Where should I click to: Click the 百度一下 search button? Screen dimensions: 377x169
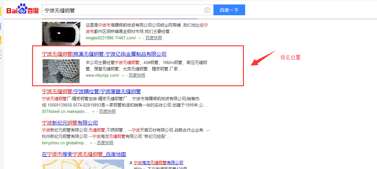[x=229, y=10]
